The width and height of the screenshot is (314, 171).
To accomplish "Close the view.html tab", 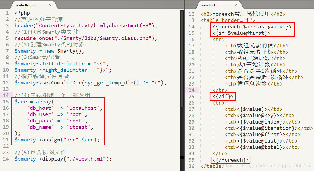I will [236, 6].
